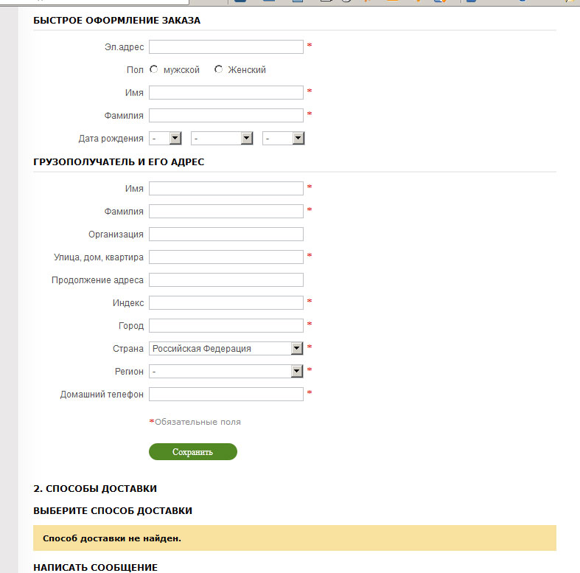The height and width of the screenshot is (573, 580).
Task: Click the Эл.адрес input field
Action: coord(226,47)
